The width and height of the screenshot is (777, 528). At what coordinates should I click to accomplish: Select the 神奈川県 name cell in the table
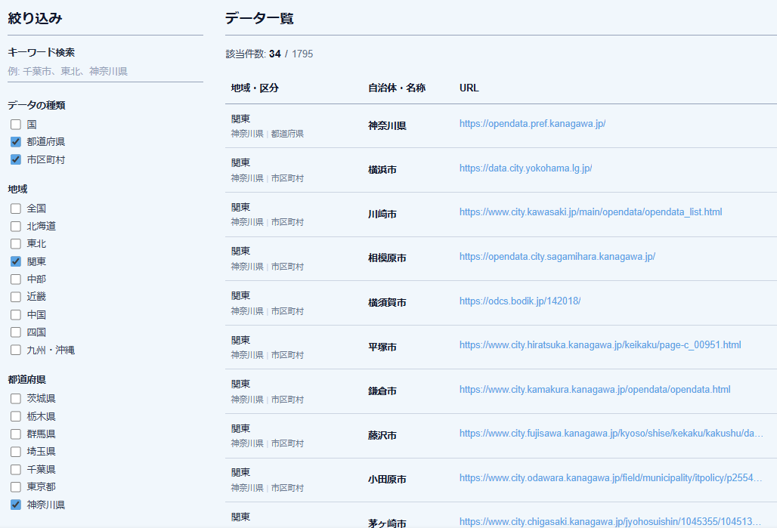[387, 126]
